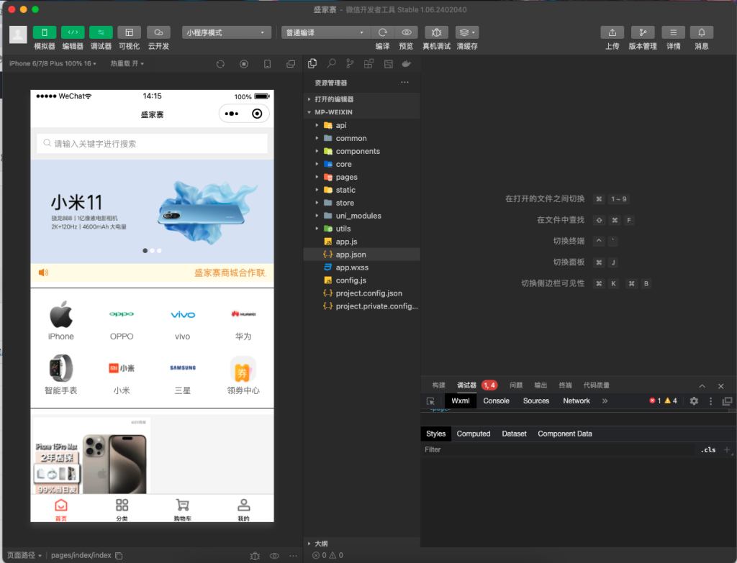Open the hot reload dropdown

[127, 63]
